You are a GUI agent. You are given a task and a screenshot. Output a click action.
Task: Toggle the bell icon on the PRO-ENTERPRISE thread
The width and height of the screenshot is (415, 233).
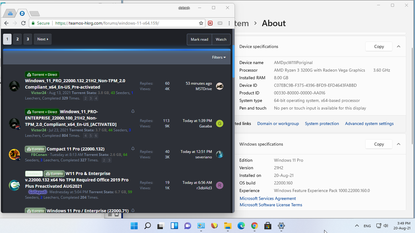133,111
